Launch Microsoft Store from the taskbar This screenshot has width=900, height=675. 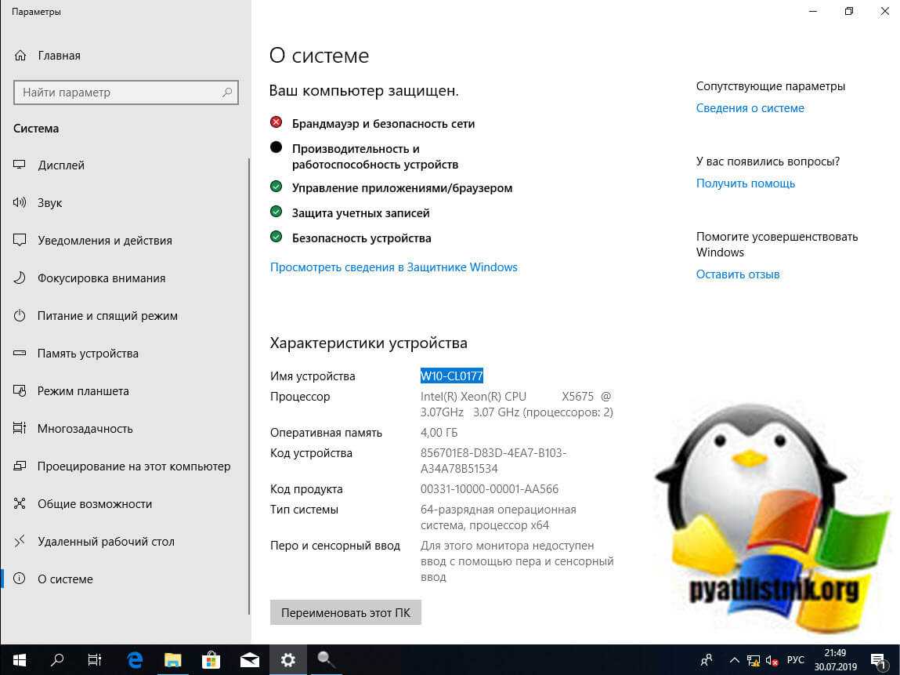tap(211, 659)
